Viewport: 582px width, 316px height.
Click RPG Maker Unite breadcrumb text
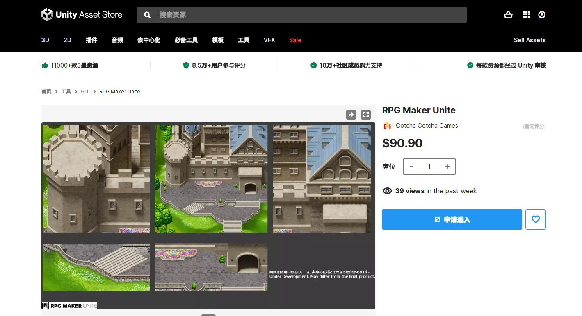[x=120, y=92]
